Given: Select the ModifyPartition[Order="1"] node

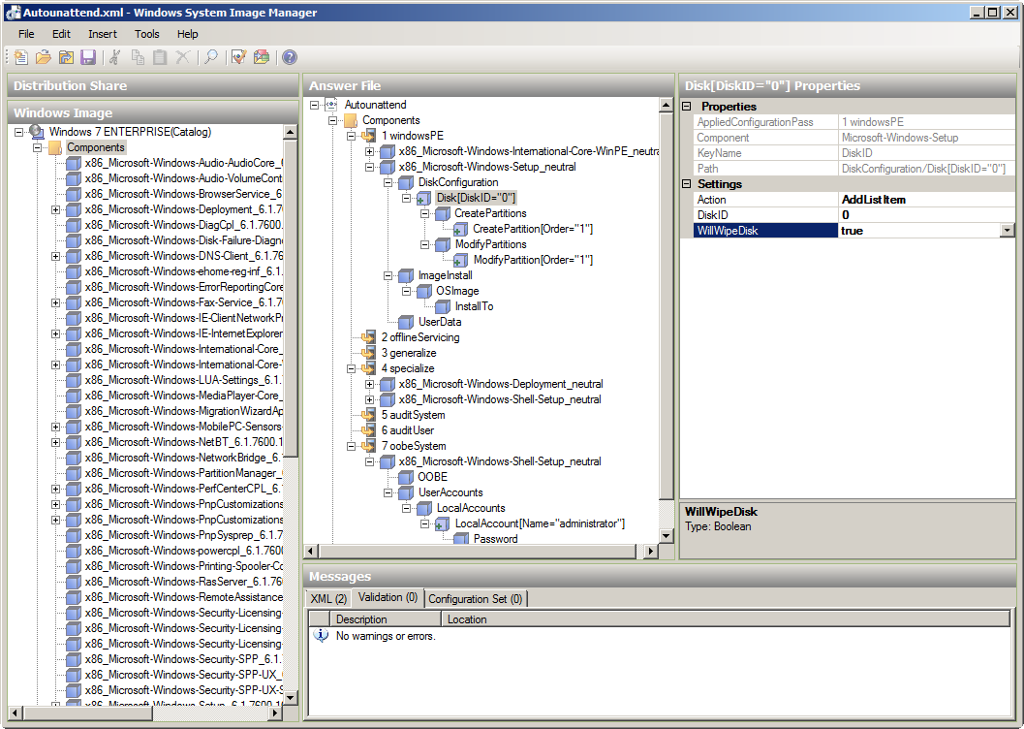Looking at the screenshot, I should (533, 260).
